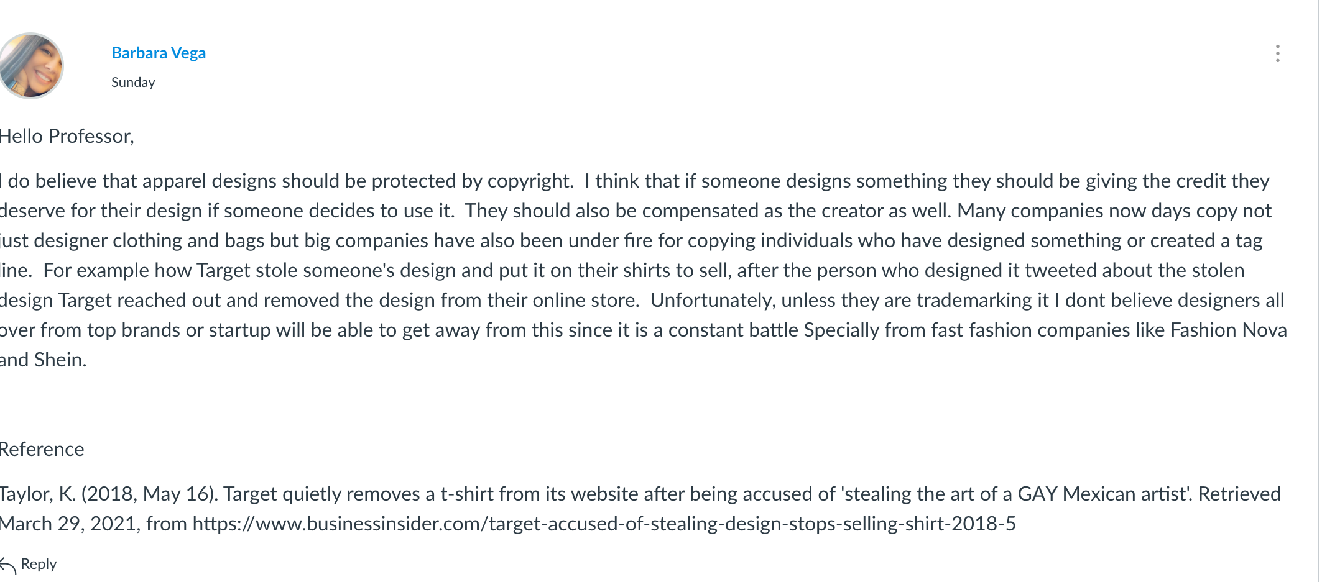Click the "Reference" heading text
This screenshot has width=1322, height=582.
(42, 449)
